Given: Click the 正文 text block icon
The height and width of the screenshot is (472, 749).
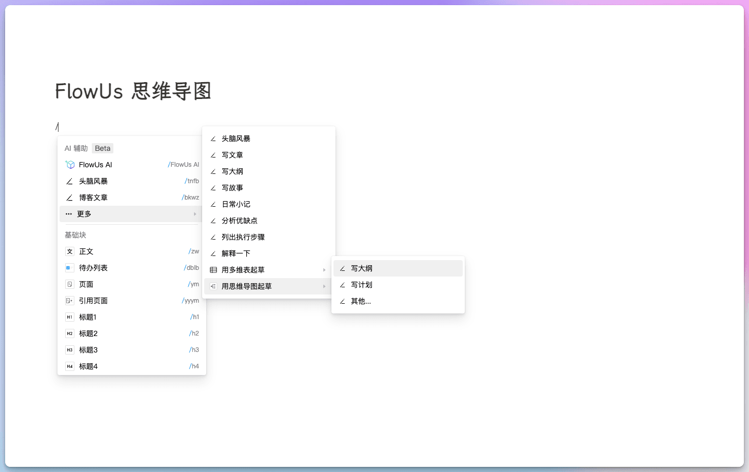Looking at the screenshot, I should tap(70, 251).
